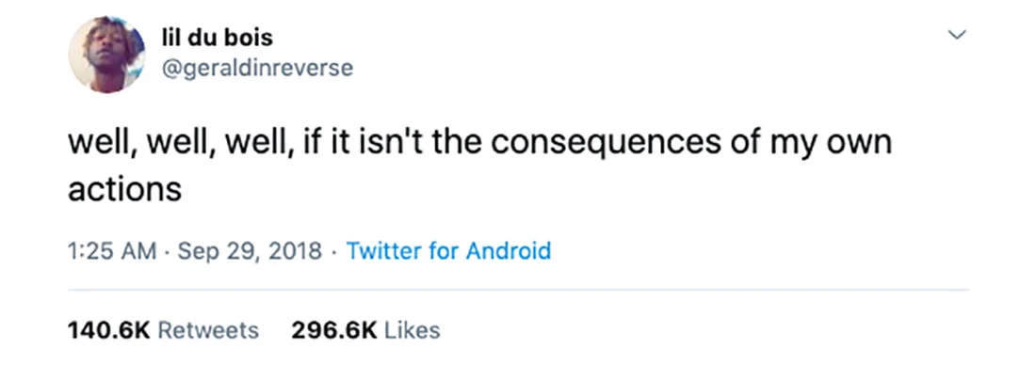
Task: Open the Twitter for Android source link
Action: (448, 251)
